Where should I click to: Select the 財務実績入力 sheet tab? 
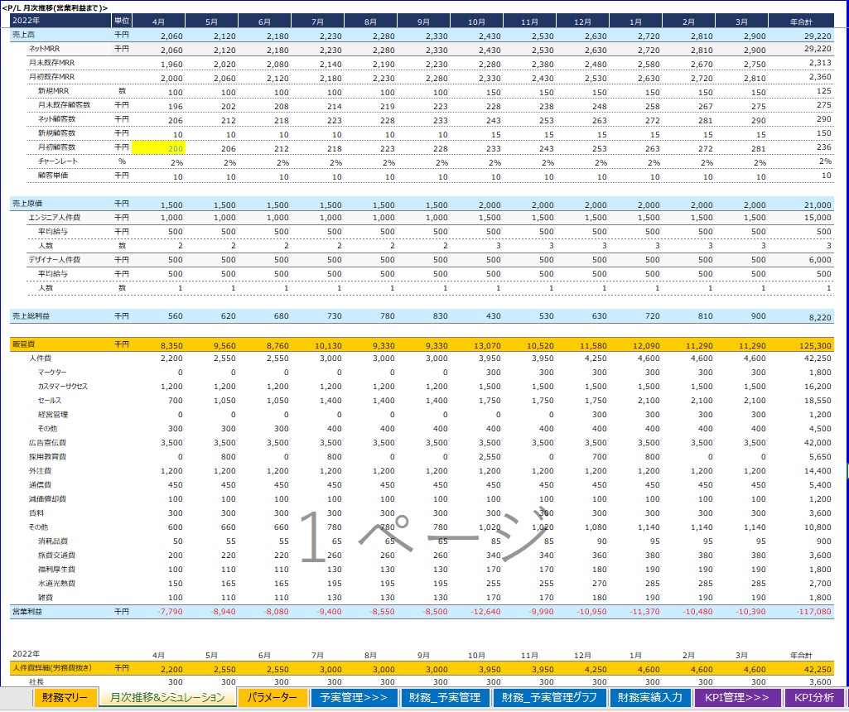pyautogui.click(x=649, y=698)
